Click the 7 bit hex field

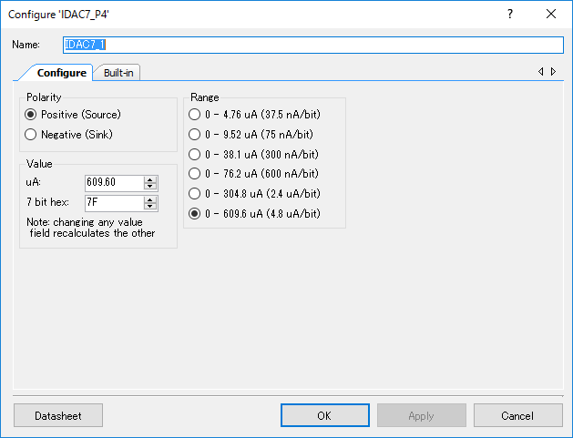pyautogui.click(x=115, y=203)
